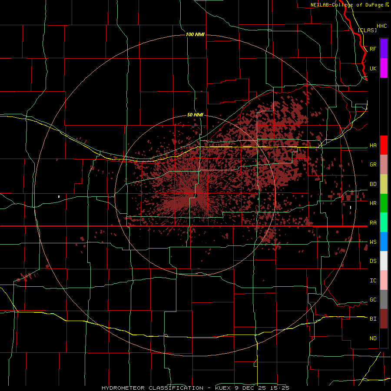Image resolution: width=391 pixels, height=391 pixels.
Task: Click the UK magenta legend swatch
Action: pyautogui.click(x=384, y=68)
